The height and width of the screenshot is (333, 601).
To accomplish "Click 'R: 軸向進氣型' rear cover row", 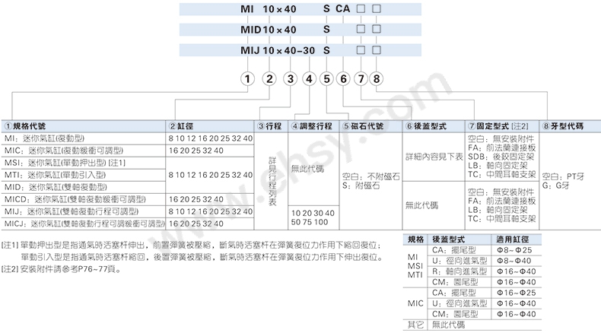I will pyautogui.click(x=459, y=271).
